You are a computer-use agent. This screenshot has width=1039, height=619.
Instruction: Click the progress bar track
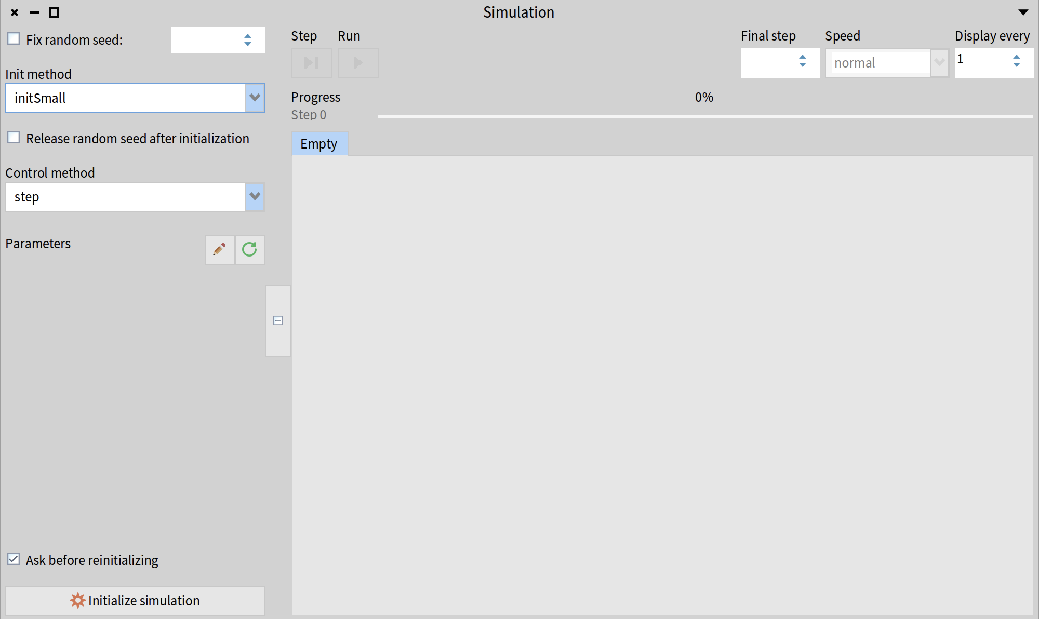tap(704, 117)
